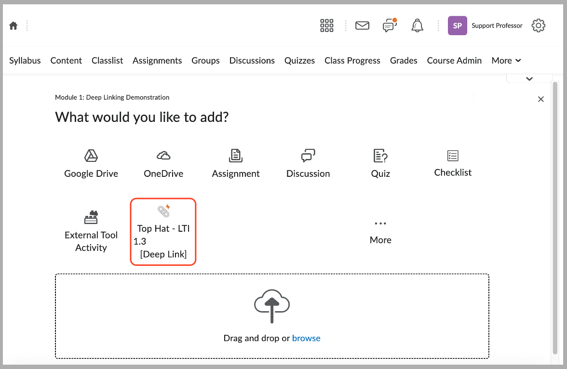The width and height of the screenshot is (567, 369).
Task: Select the Google Drive option
Action: (91, 163)
